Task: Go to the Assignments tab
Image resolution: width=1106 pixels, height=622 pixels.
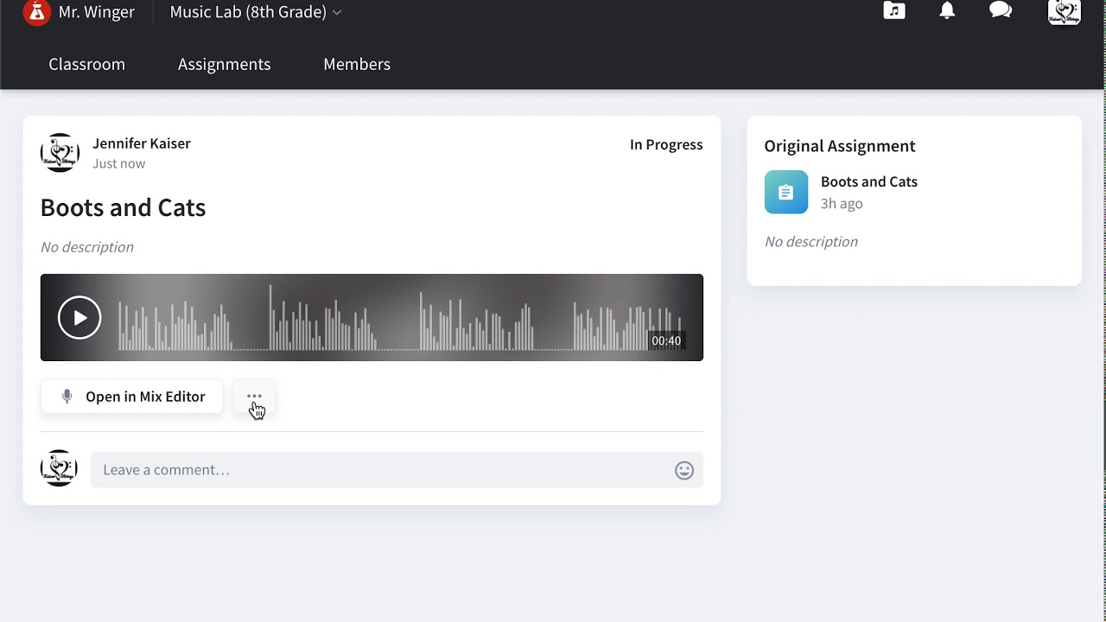Action: [x=224, y=64]
